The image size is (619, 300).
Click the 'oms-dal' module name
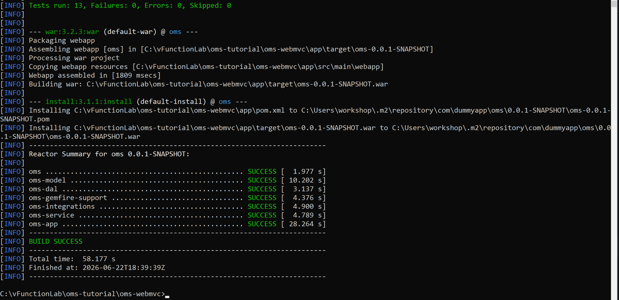click(x=43, y=189)
